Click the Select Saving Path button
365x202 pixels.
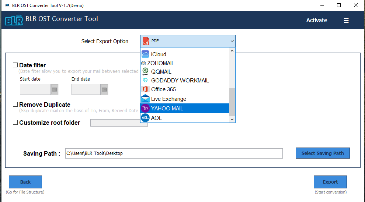pos(323,153)
